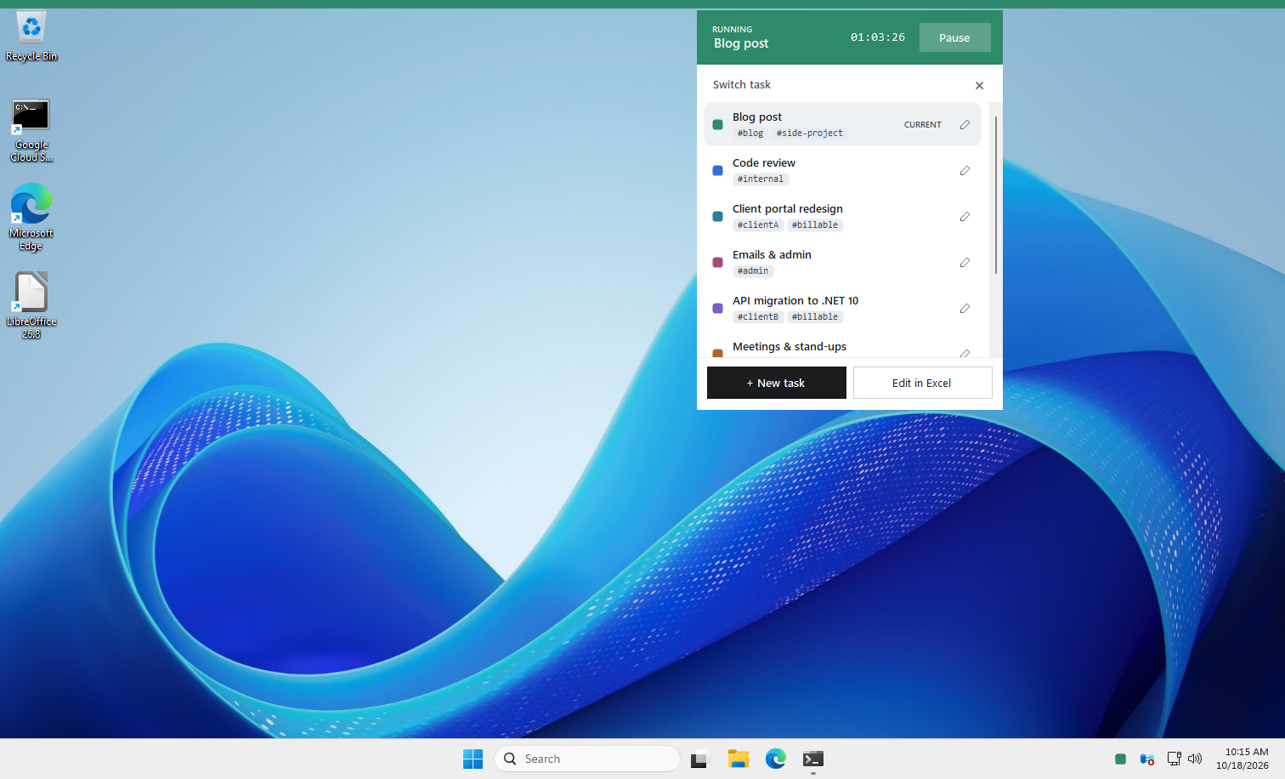The width and height of the screenshot is (1285, 779).
Task: Edit the Blog post task with pencil icon
Action: (965, 125)
